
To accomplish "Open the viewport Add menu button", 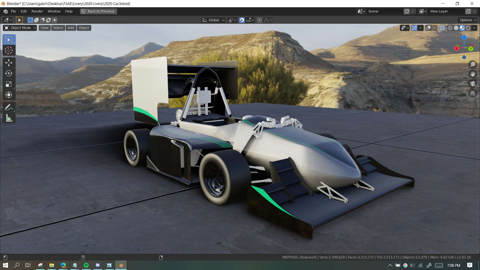I will click(71, 28).
